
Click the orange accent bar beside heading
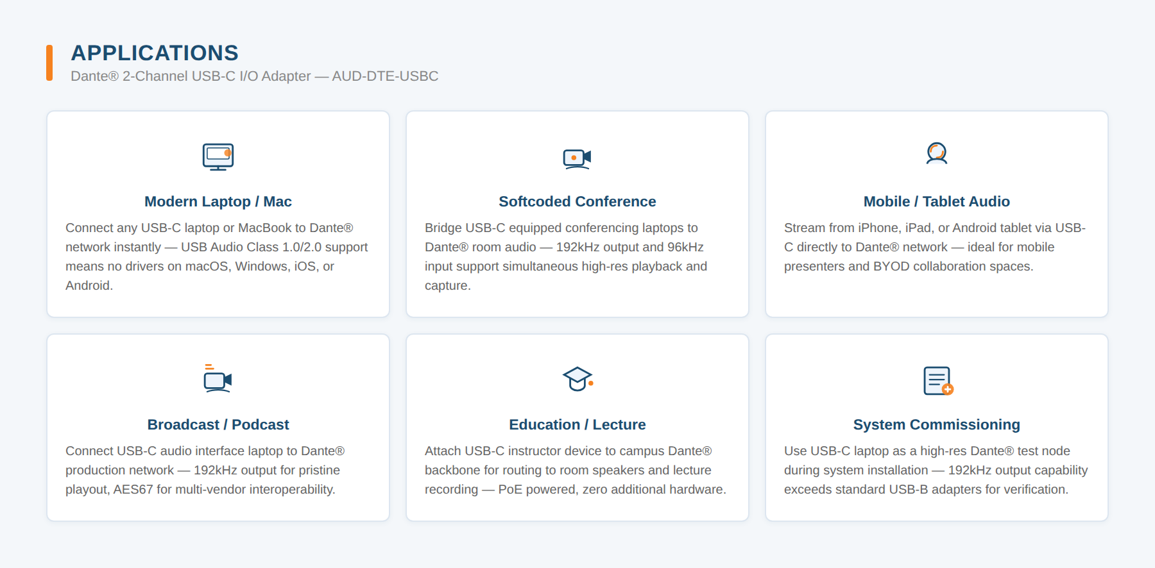[x=49, y=63]
